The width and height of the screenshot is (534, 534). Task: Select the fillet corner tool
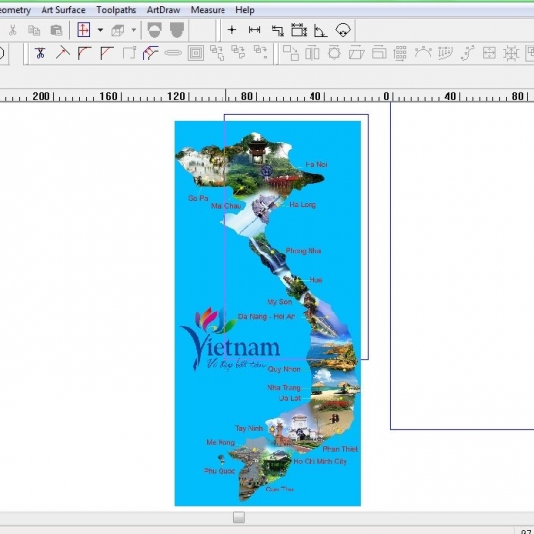[85, 53]
